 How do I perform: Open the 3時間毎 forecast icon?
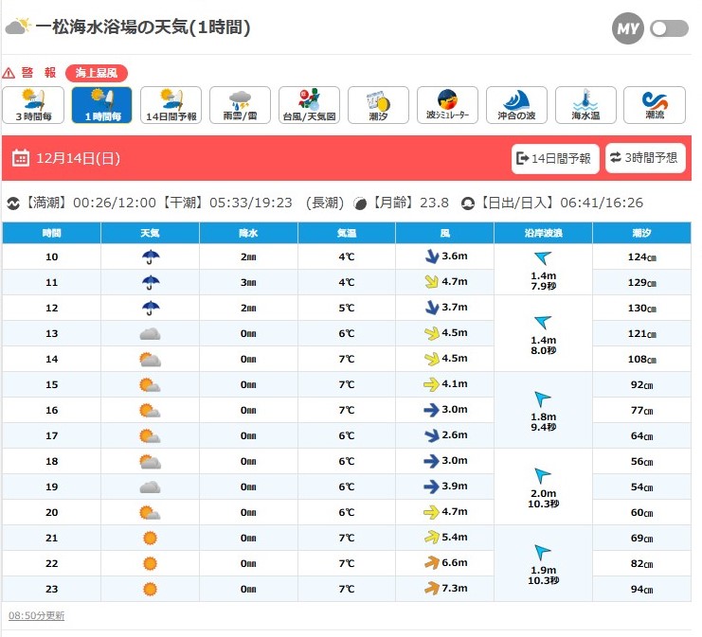point(33,105)
